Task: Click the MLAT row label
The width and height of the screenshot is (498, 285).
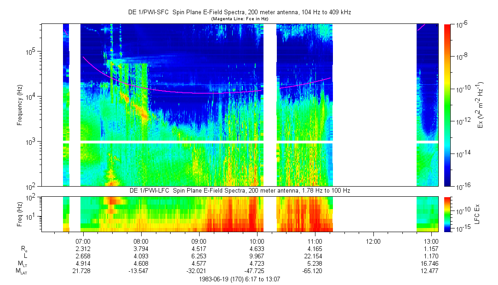Action: [22, 271]
